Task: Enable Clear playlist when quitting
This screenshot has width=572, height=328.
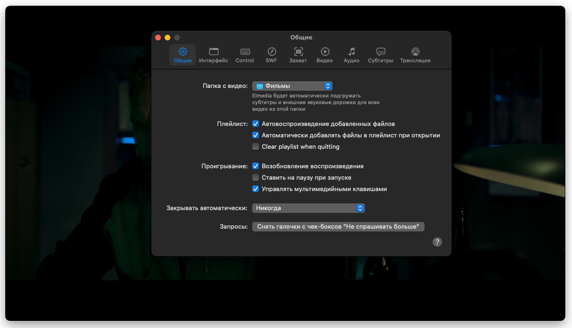Action: click(x=256, y=146)
